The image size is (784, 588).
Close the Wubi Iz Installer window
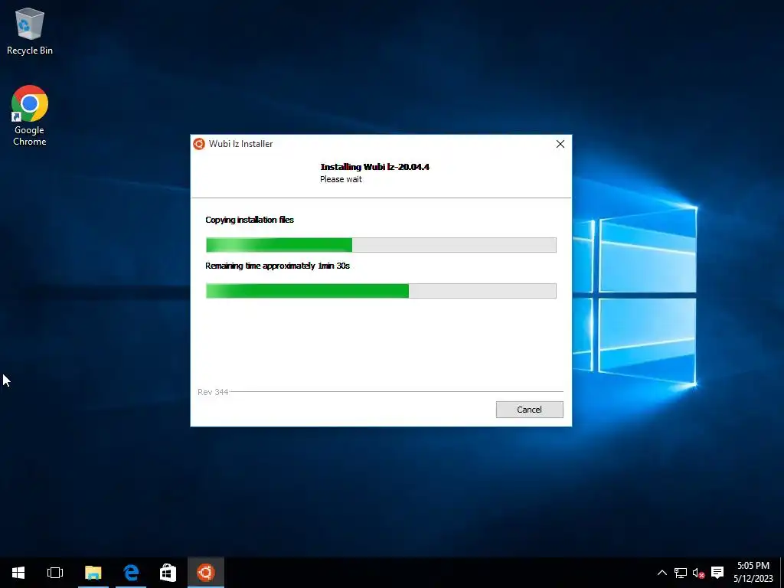coord(560,144)
